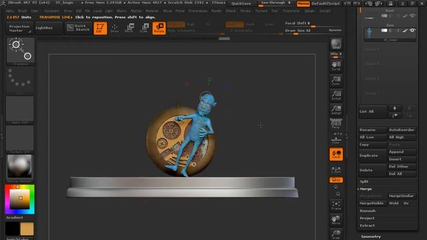Open the stroke type picker
This screenshot has width=427, height=240.
[20, 80]
